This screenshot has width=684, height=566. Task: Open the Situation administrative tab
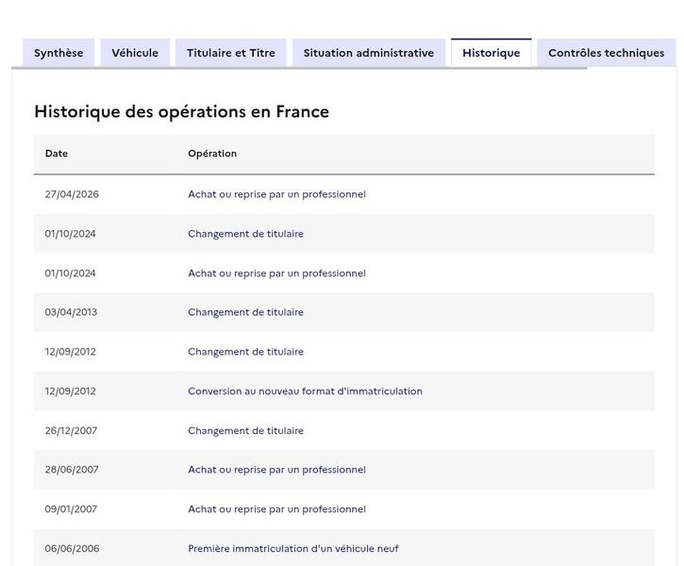coord(369,53)
